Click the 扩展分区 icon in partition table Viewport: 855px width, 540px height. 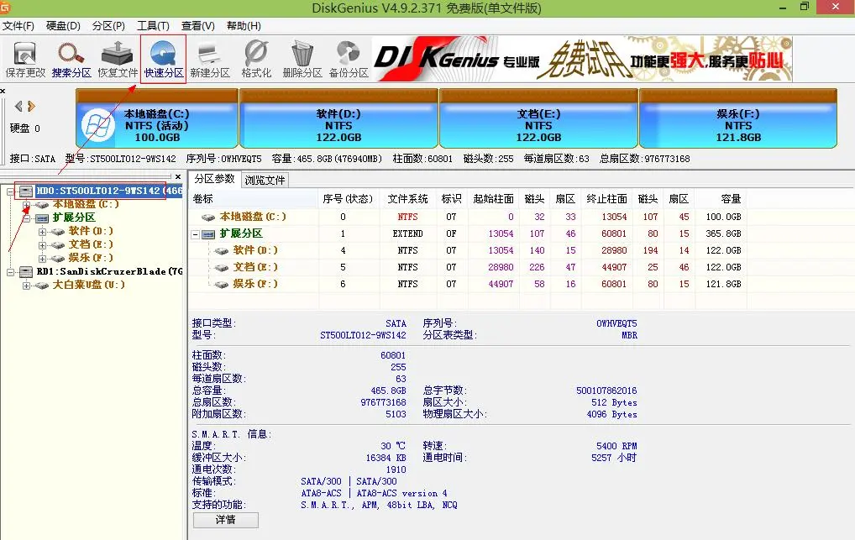coord(207,234)
